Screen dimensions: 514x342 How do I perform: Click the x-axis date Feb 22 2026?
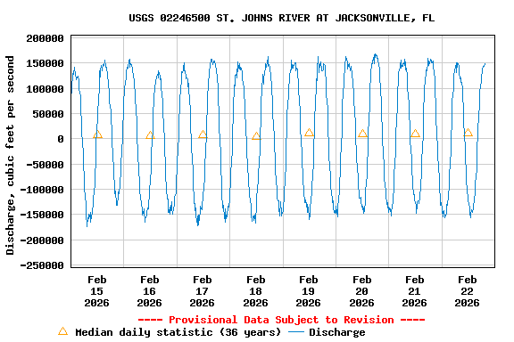(467, 291)
